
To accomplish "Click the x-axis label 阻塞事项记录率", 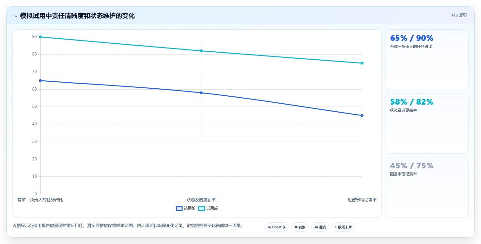I will point(362,200).
